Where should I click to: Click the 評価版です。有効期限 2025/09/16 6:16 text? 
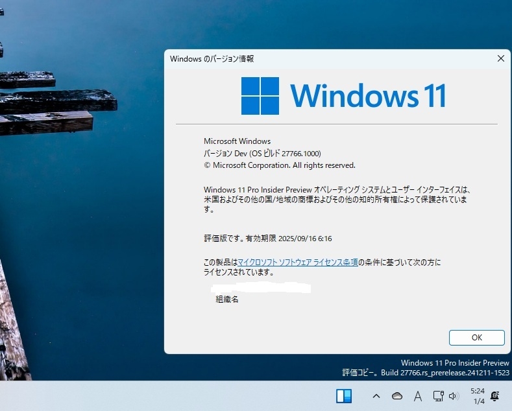pos(268,239)
